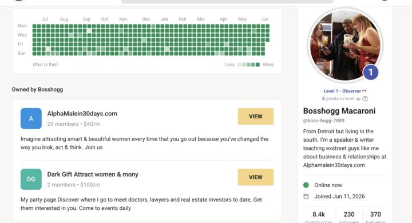Image resolution: width=412 pixels, height=223 pixels.
Task: Click the first Monday cell in July activity grid
Action: coord(34,26)
